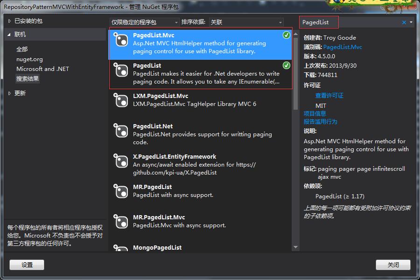Select the PagedList package title

[x=147, y=66]
